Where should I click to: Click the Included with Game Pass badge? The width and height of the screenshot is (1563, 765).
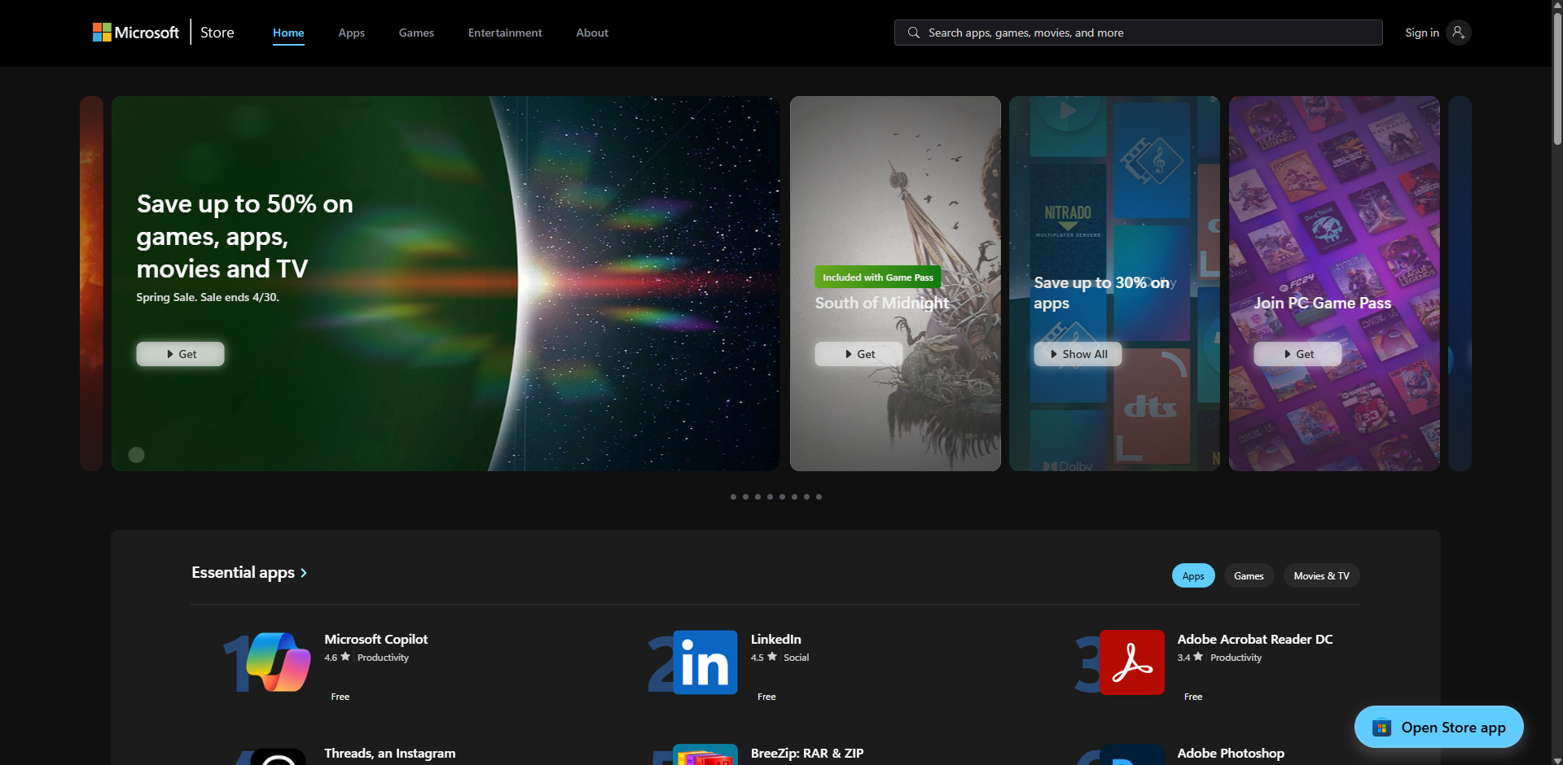coord(878,278)
